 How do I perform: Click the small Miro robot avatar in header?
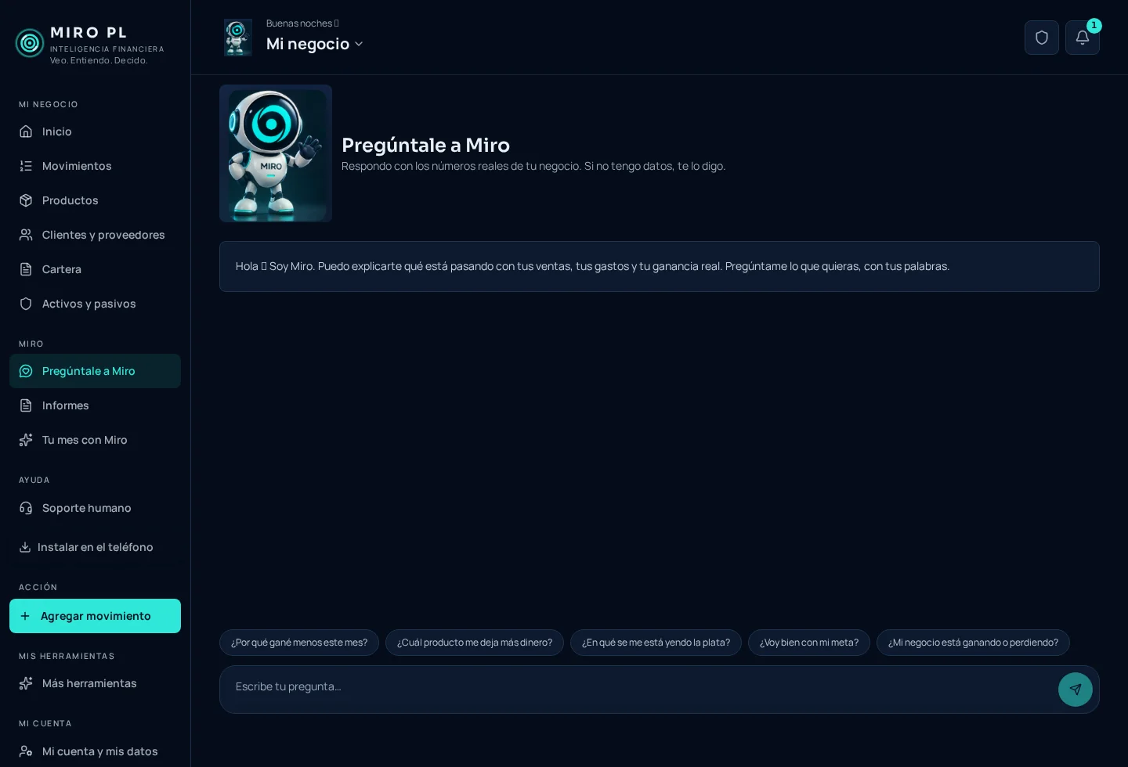[x=238, y=38]
